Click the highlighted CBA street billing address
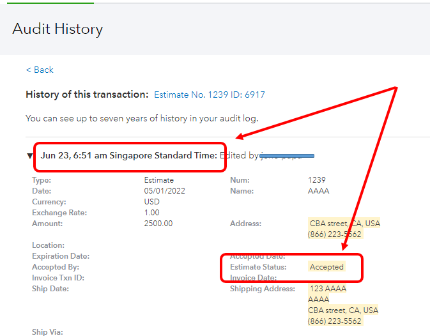Image resolution: width=430 pixels, height=336 pixels. tap(344, 224)
